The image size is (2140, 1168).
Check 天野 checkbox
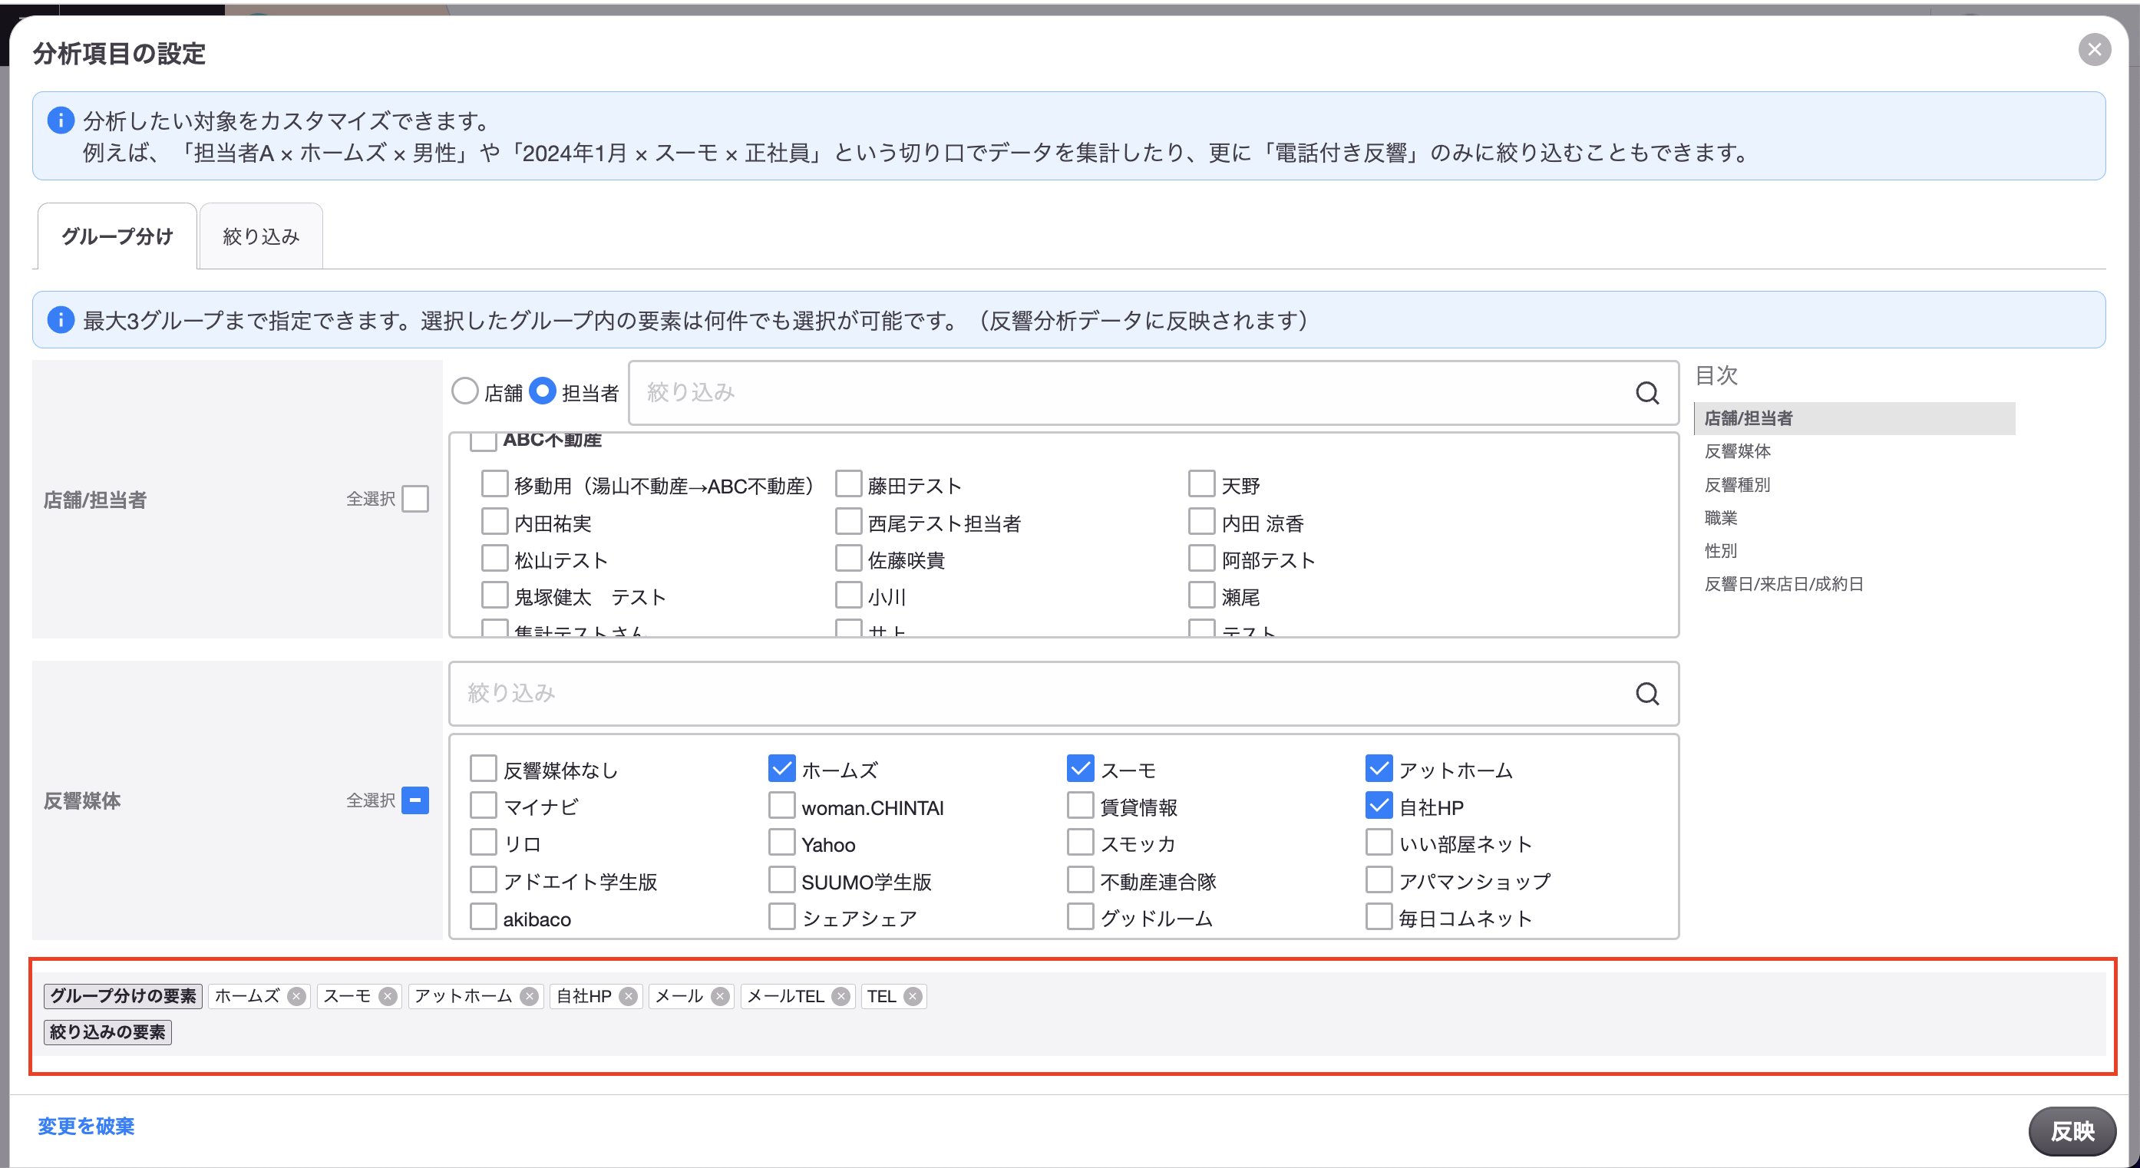(x=1201, y=484)
